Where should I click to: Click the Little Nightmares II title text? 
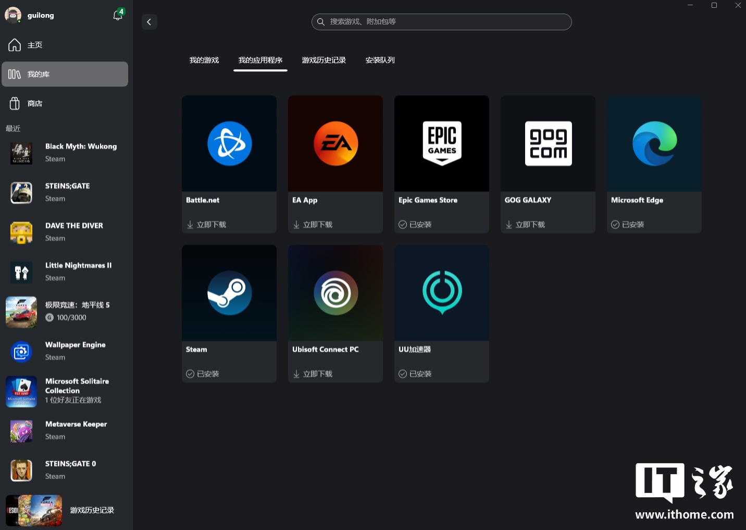pos(79,265)
